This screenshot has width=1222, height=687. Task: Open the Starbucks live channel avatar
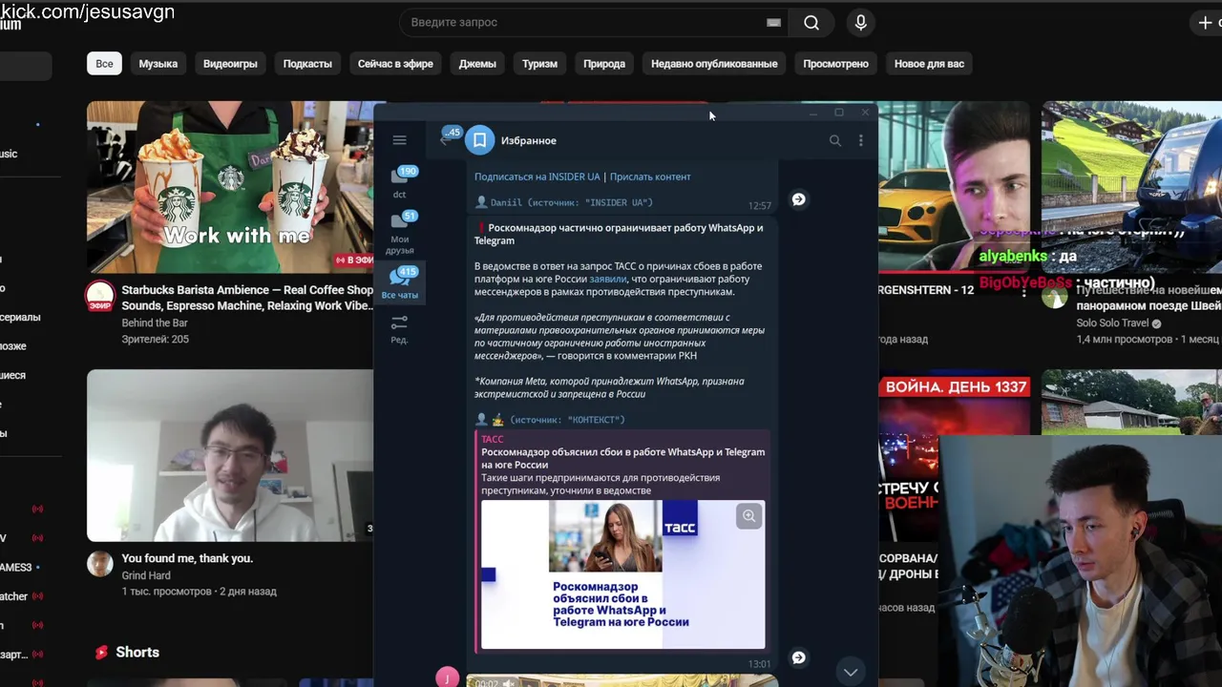click(x=100, y=297)
